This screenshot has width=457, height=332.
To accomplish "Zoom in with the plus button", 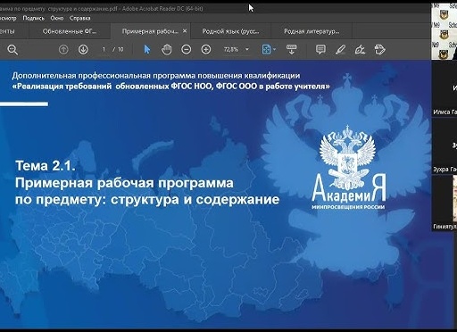I will tap(206, 49).
